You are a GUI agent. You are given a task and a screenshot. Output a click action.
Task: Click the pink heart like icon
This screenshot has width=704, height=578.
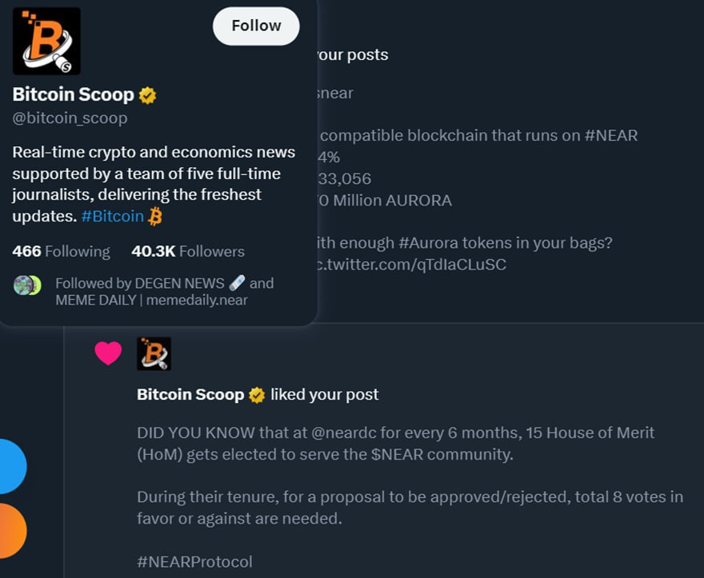pyautogui.click(x=108, y=353)
